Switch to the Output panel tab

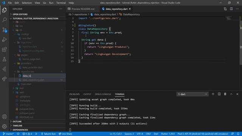87,94
